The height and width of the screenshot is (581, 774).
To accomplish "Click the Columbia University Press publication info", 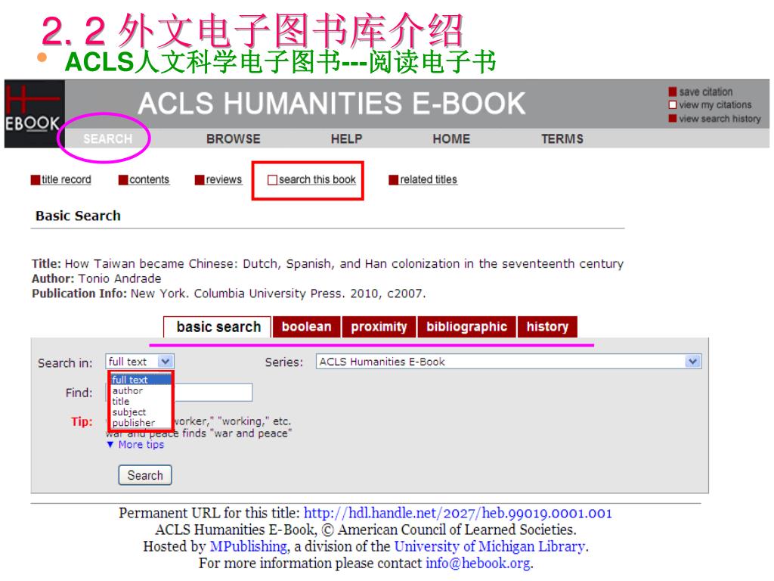I will pos(278,294).
